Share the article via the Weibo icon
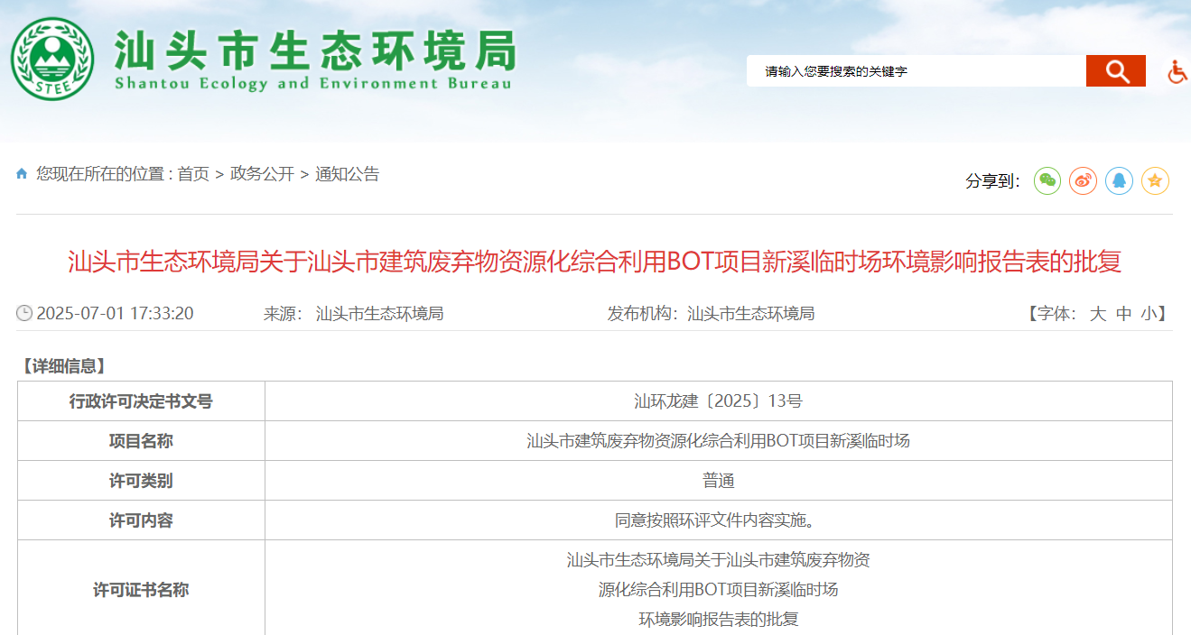Image resolution: width=1191 pixels, height=635 pixels. pos(1083,181)
